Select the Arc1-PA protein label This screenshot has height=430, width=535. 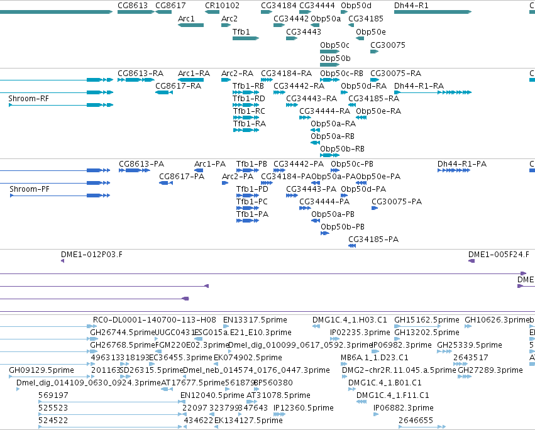(210, 164)
